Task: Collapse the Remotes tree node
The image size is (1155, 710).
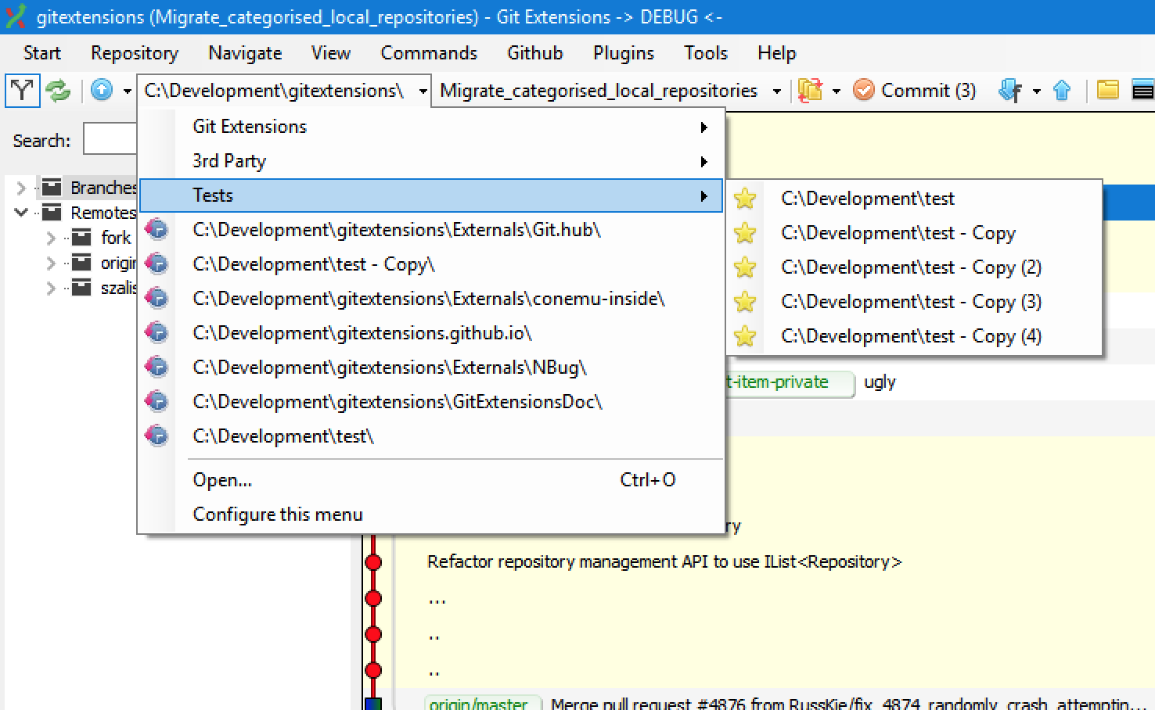Action: (21, 212)
